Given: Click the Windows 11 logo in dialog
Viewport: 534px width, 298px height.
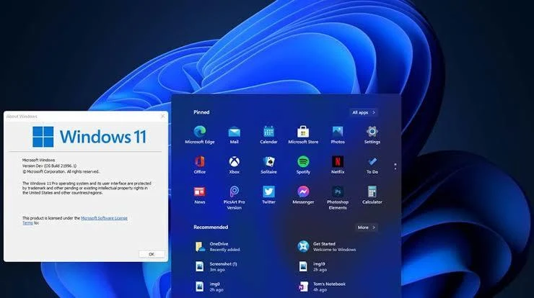Looking at the screenshot, I should 89,137.
